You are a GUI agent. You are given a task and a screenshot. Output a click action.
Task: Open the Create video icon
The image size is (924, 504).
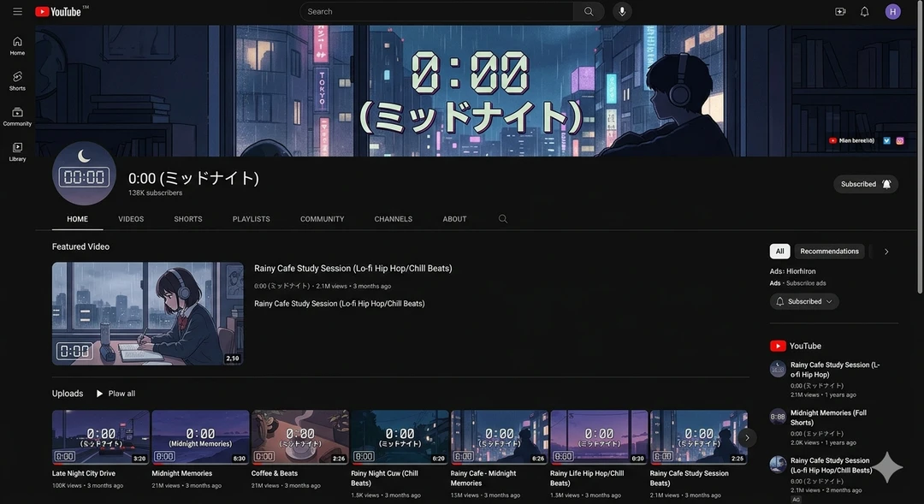[840, 11]
